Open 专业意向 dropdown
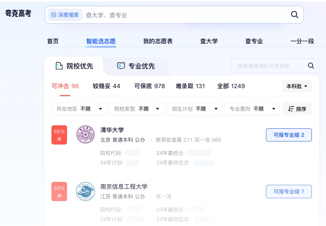The width and height of the screenshot is (326, 226). [x=252, y=109]
